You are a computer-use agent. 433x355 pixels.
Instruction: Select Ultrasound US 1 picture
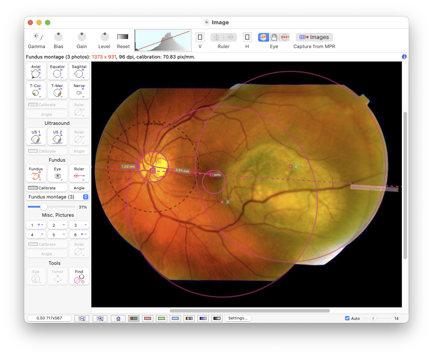[x=36, y=137]
